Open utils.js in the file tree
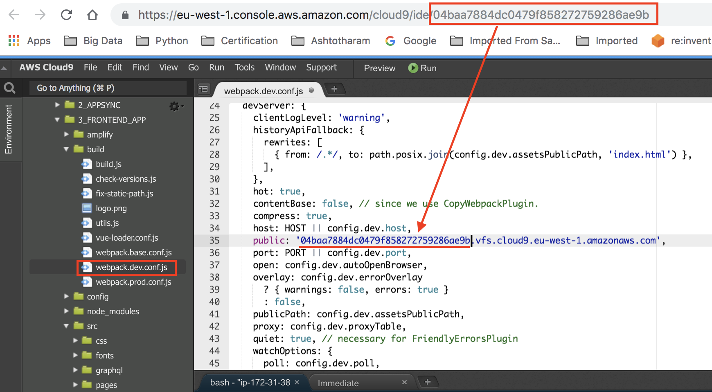The width and height of the screenshot is (712, 392). (107, 223)
